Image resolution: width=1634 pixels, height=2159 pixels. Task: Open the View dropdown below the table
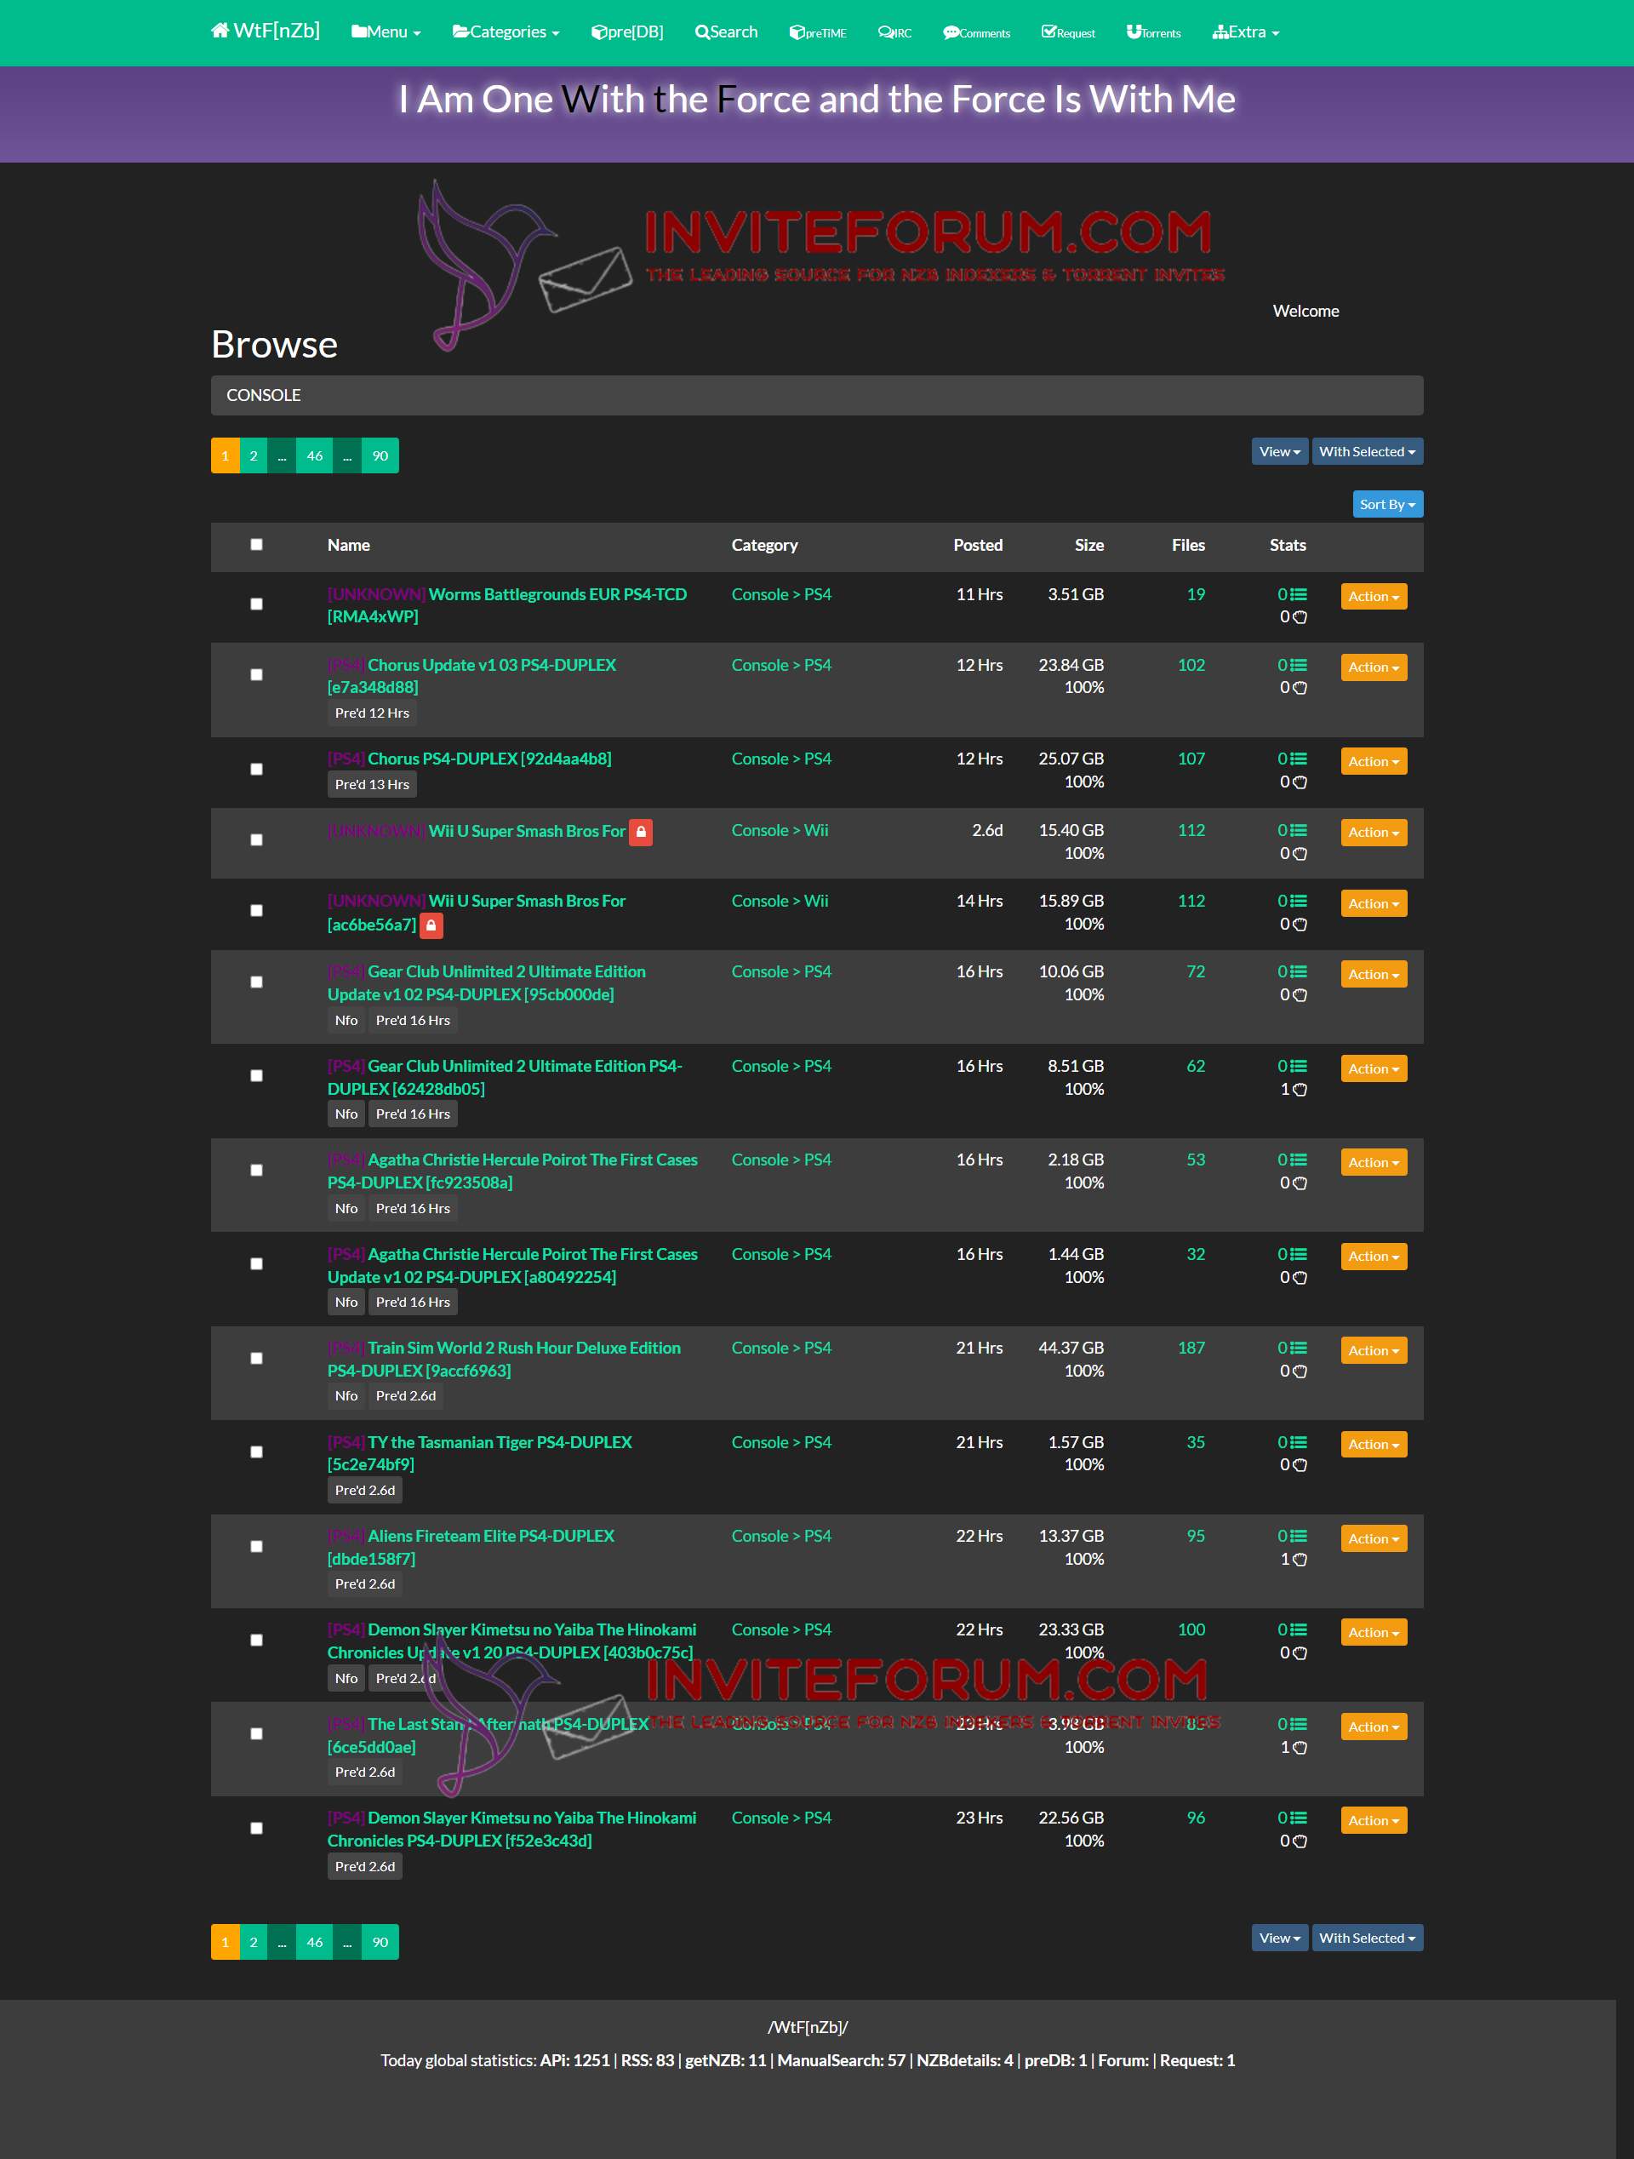point(1279,1938)
